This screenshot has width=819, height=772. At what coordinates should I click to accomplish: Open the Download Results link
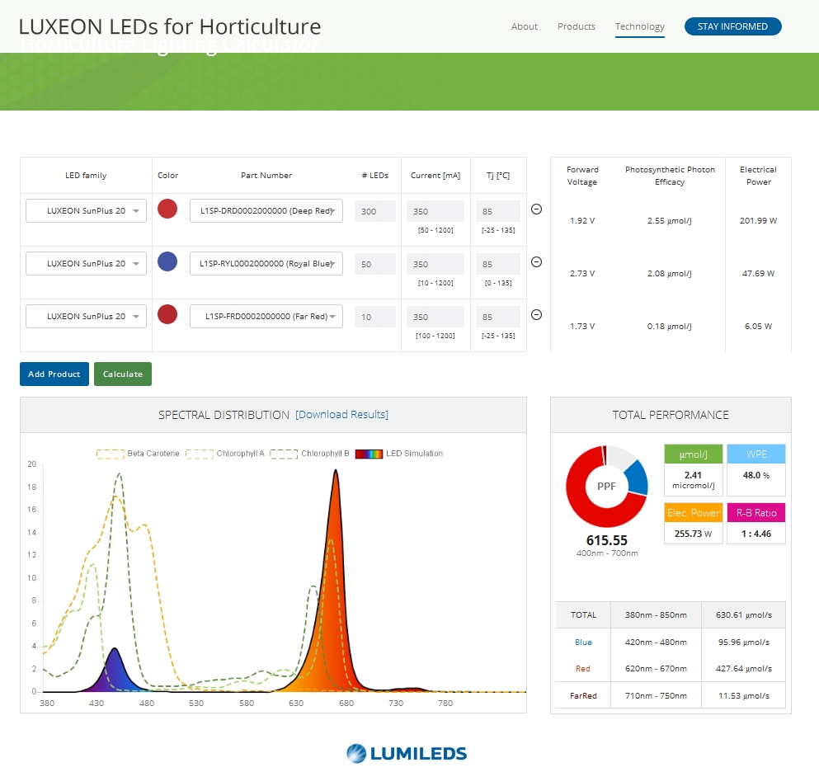341,414
